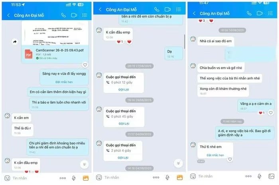
Task: Go back using the arrow next to the 11:53 chat title
Action: (x=8, y=15)
